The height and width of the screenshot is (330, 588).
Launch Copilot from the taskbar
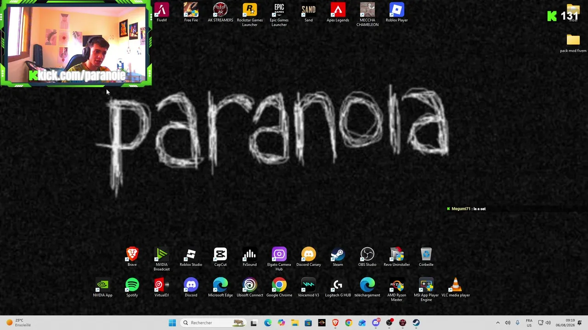point(281,323)
